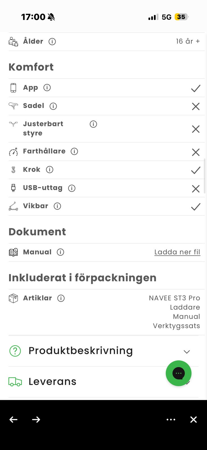Click the X mark for Sadel

pos(195,106)
